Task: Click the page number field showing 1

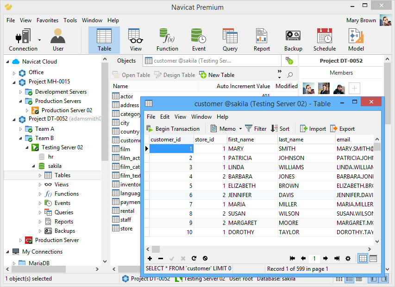Action: 314,258
